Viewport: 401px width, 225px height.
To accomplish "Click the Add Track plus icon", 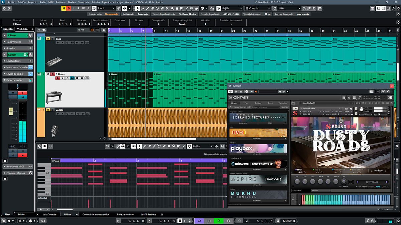I will tap(39, 30).
